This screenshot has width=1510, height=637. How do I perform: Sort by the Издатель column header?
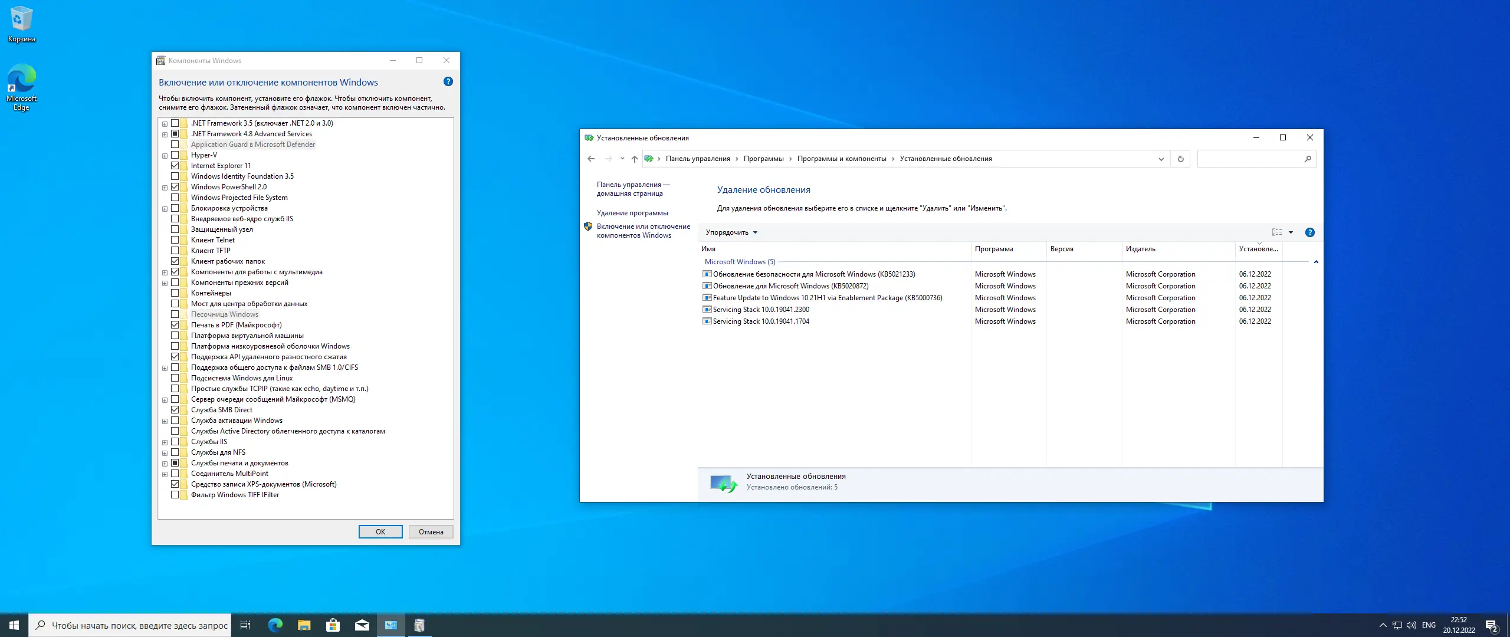(1141, 249)
